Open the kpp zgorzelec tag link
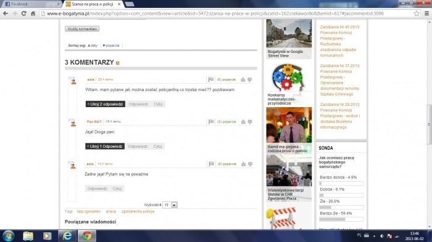432x242 pixels. [x=89, y=211]
